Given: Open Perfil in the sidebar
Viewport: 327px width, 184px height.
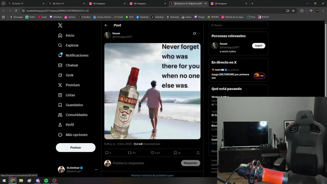Looking at the screenshot, I should click(66, 125).
